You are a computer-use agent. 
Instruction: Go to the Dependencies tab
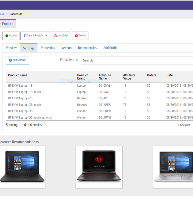87,48
